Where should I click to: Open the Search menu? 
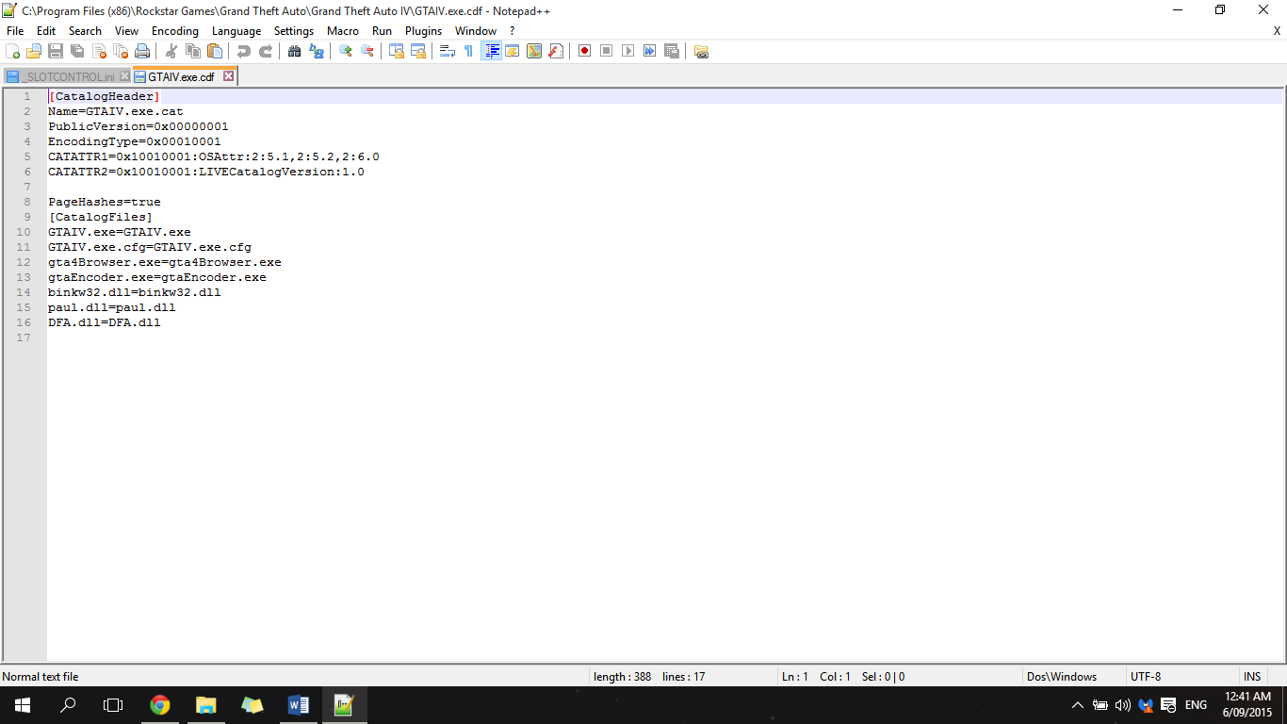click(85, 31)
